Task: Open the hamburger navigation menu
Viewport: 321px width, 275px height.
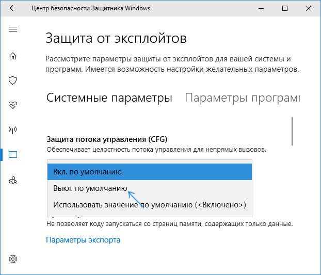Action: pyautogui.click(x=13, y=29)
